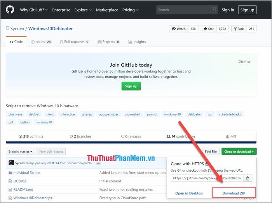272x203 pixels.
Task: Open the Projects tab
Action: click(109, 42)
